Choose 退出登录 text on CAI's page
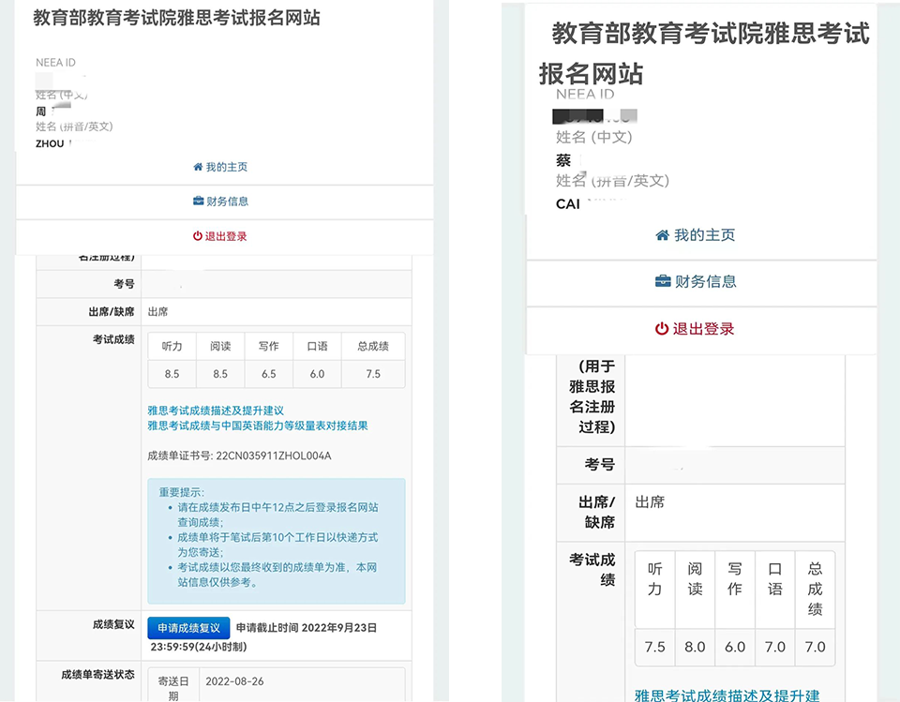 [704, 329]
